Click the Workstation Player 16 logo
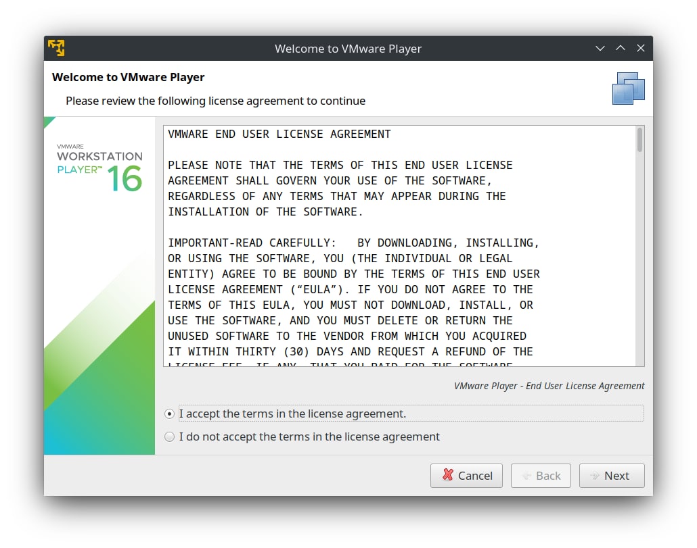This screenshot has width=697, height=548. tap(99, 168)
